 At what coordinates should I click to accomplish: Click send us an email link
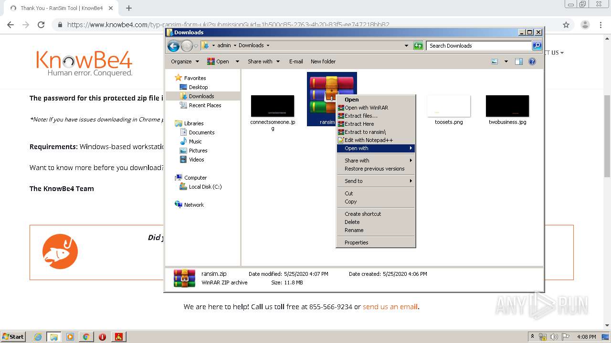(x=390, y=307)
